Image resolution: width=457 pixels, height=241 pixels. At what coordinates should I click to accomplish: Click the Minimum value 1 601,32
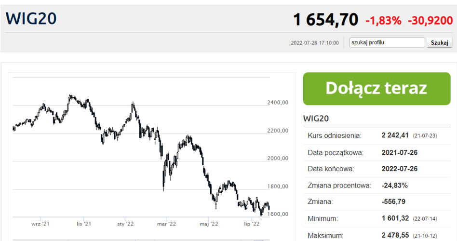(x=395, y=218)
